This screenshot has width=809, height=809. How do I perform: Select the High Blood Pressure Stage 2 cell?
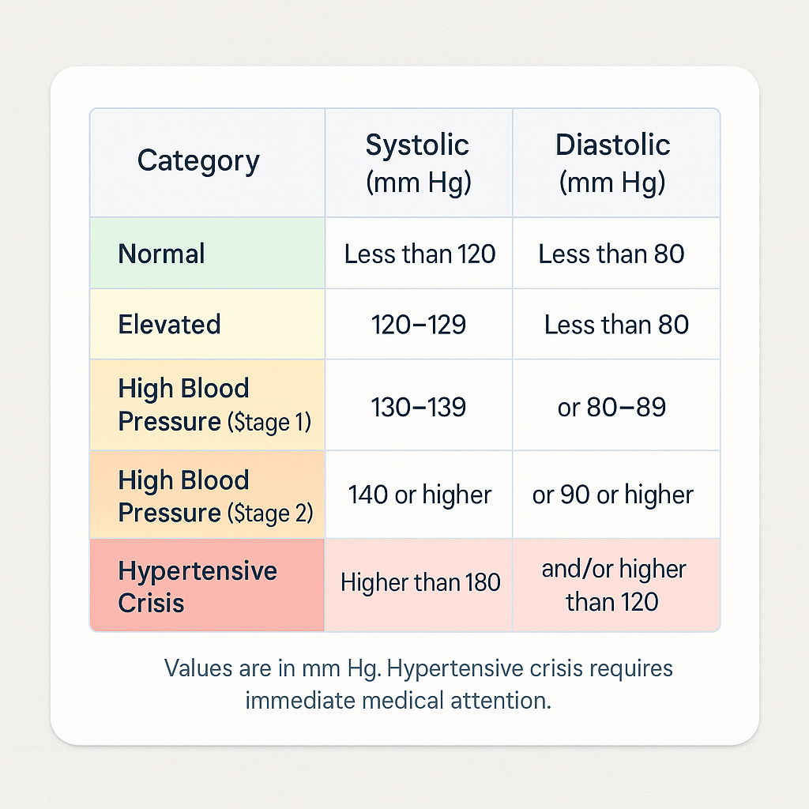215,496
